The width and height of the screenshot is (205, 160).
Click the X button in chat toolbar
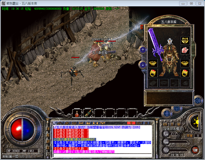146,123
